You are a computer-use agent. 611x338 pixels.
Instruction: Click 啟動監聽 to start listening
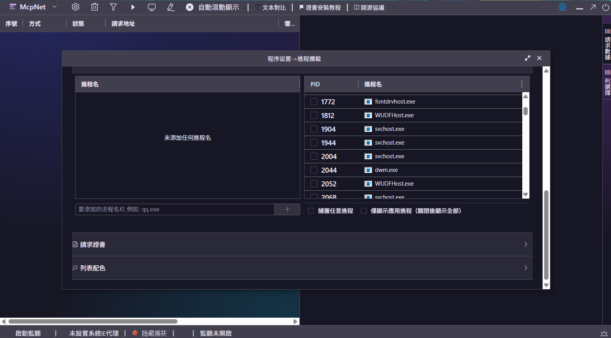(28, 333)
